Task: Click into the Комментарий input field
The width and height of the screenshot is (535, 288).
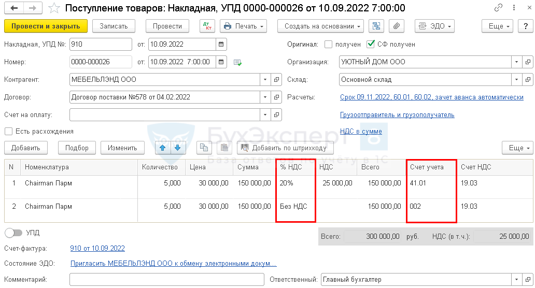Action: click(x=167, y=280)
